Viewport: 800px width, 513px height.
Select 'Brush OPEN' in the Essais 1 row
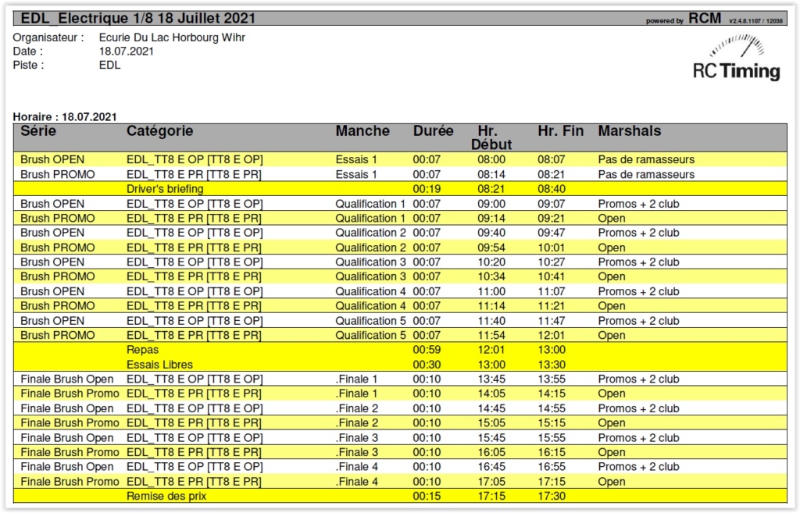pyautogui.click(x=52, y=159)
